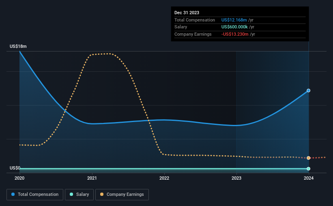Click the Total Compensation label in tooltip

tap(195, 20)
